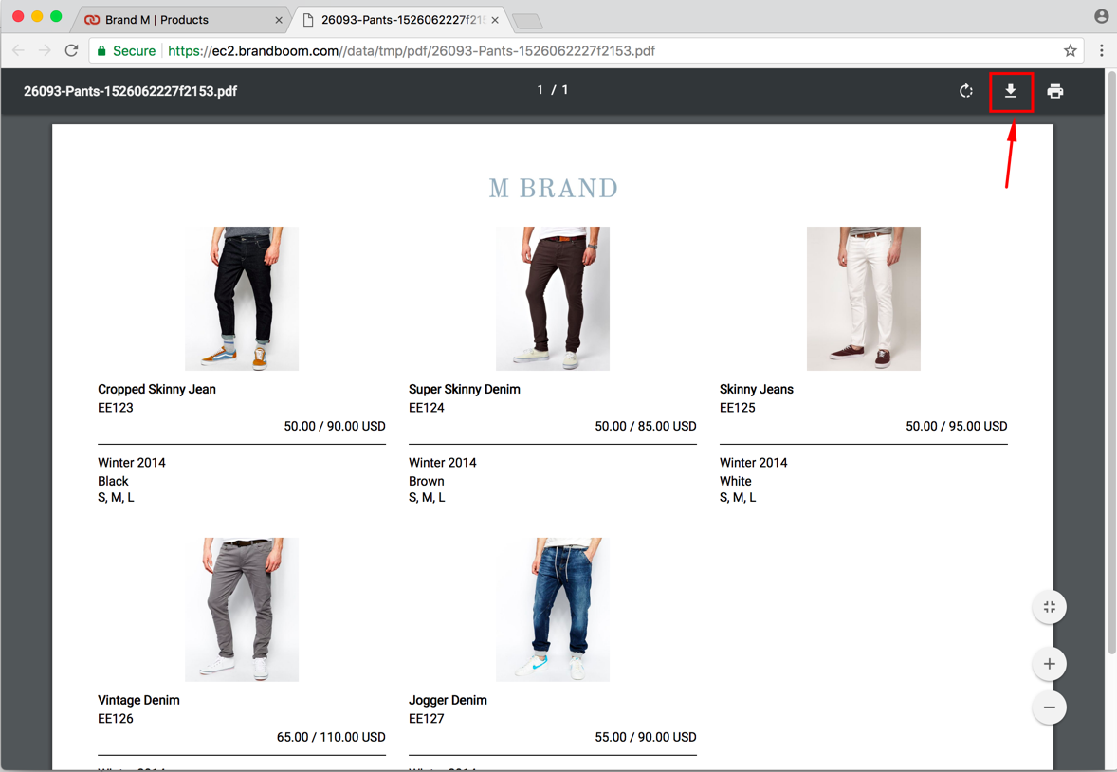
Task: Click the PDF file name title
Action: pos(130,91)
